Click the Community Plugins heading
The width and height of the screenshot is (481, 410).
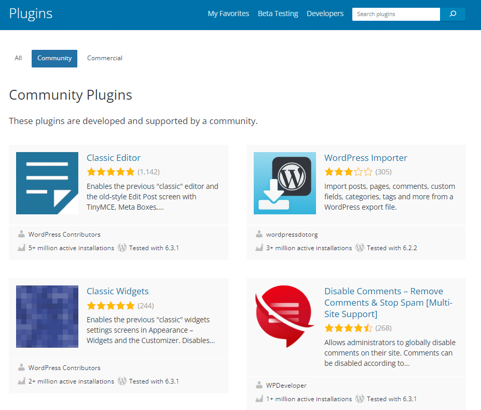[x=71, y=95]
